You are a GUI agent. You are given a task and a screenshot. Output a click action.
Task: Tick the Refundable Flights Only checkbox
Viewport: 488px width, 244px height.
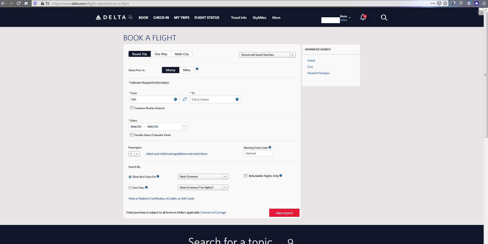246,176
